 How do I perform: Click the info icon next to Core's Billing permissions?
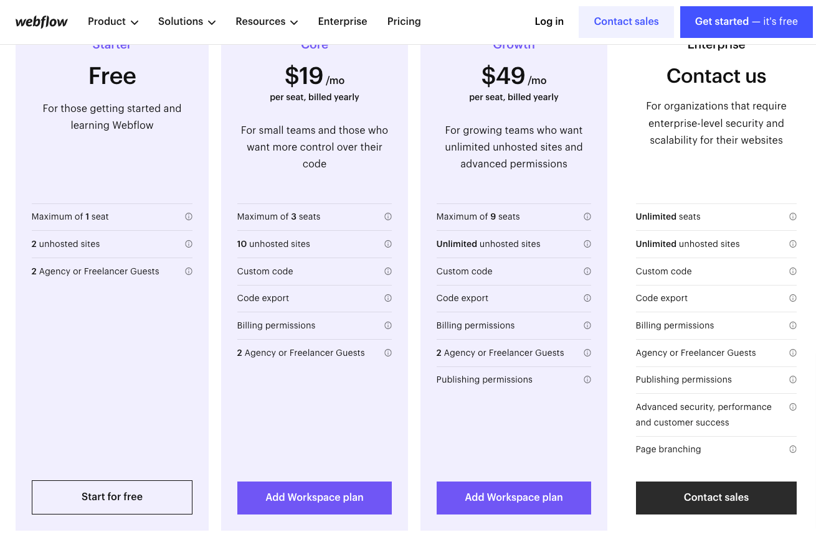pos(388,325)
